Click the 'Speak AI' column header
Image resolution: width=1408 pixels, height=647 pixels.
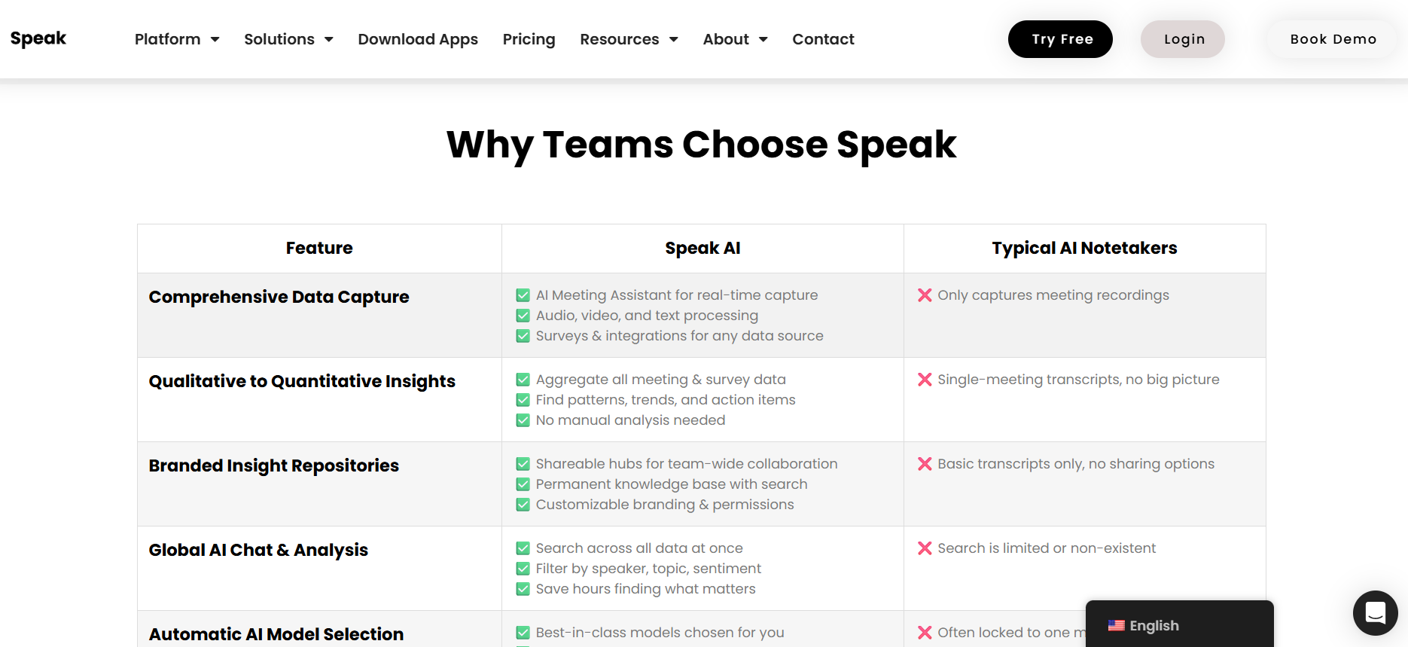[x=702, y=249]
